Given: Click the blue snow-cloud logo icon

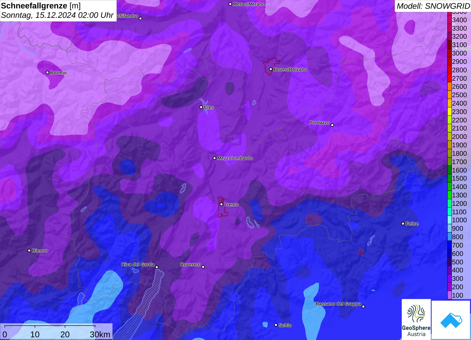Looking at the screenshot, I should [451, 320].
